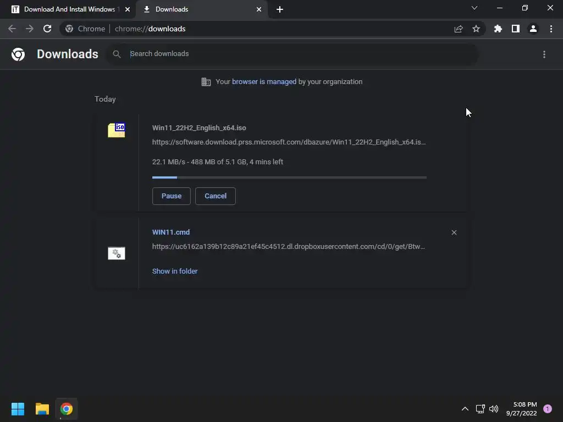
Task: Click the microsoft.com ISO source URL
Action: pos(289,142)
